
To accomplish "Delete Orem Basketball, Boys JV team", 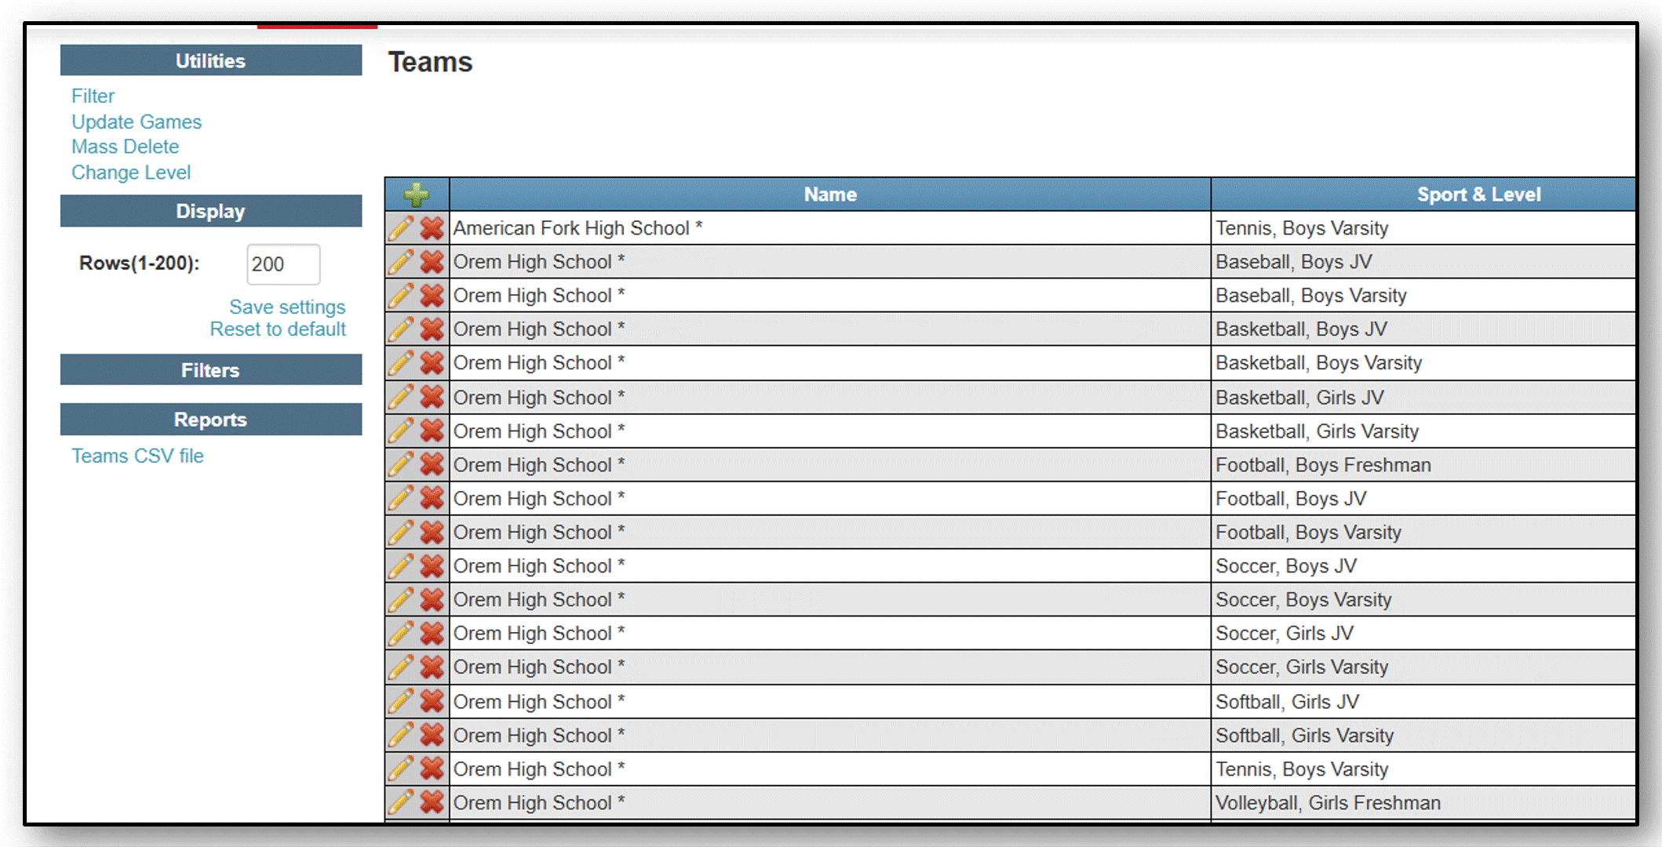I will (x=432, y=329).
